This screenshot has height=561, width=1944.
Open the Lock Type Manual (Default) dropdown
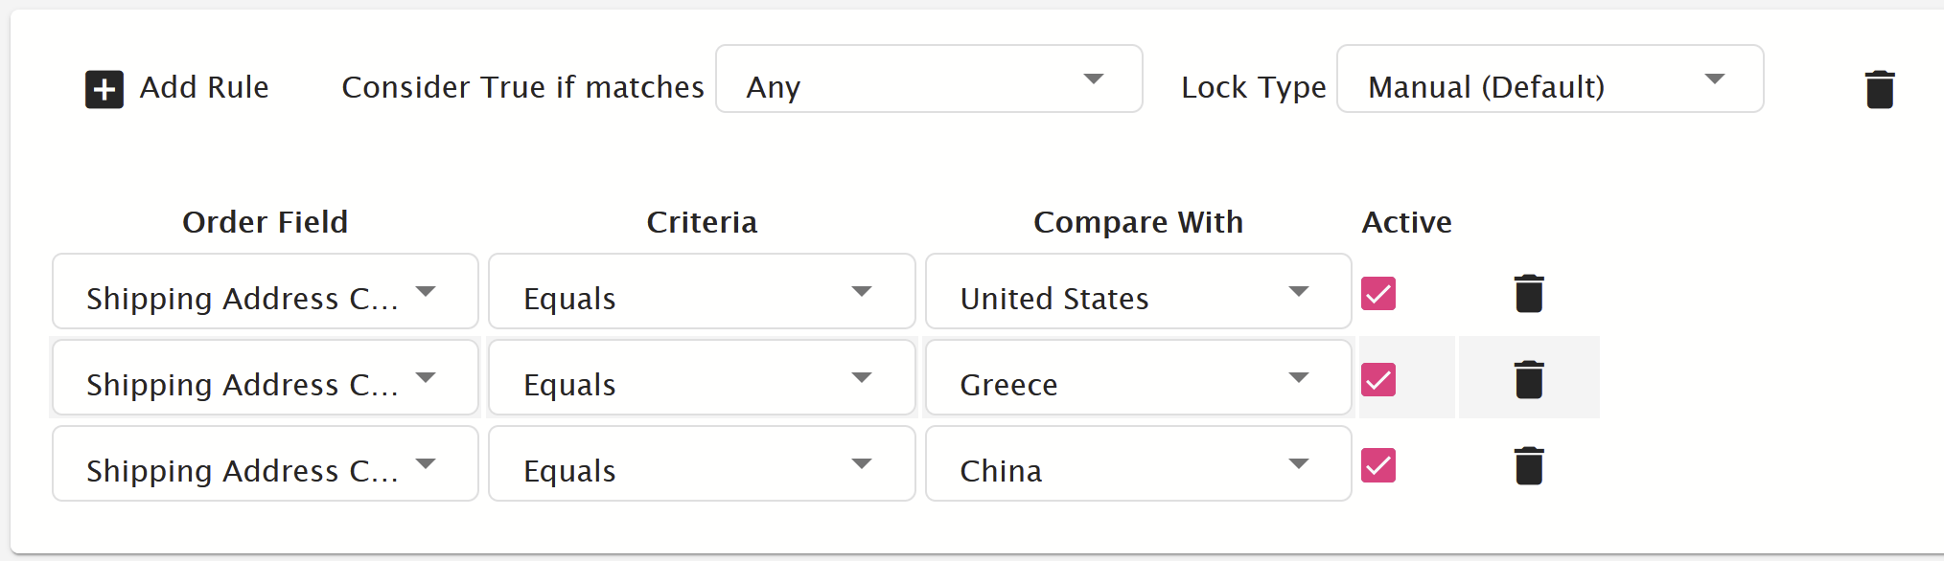pyautogui.click(x=1550, y=79)
